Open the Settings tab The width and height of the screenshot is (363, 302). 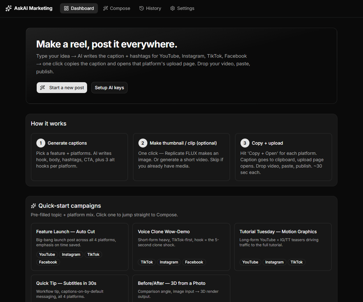tap(182, 8)
